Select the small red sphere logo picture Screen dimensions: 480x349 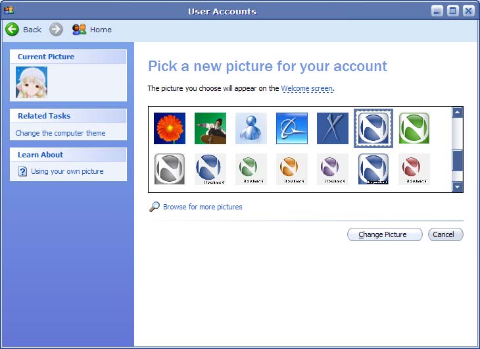414,169
